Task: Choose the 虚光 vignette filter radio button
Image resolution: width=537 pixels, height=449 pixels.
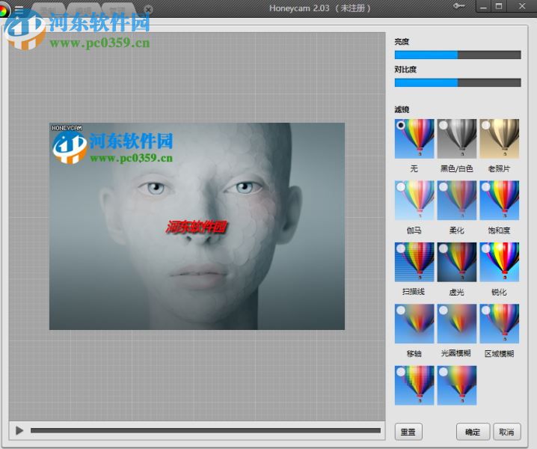Action: 444,249
